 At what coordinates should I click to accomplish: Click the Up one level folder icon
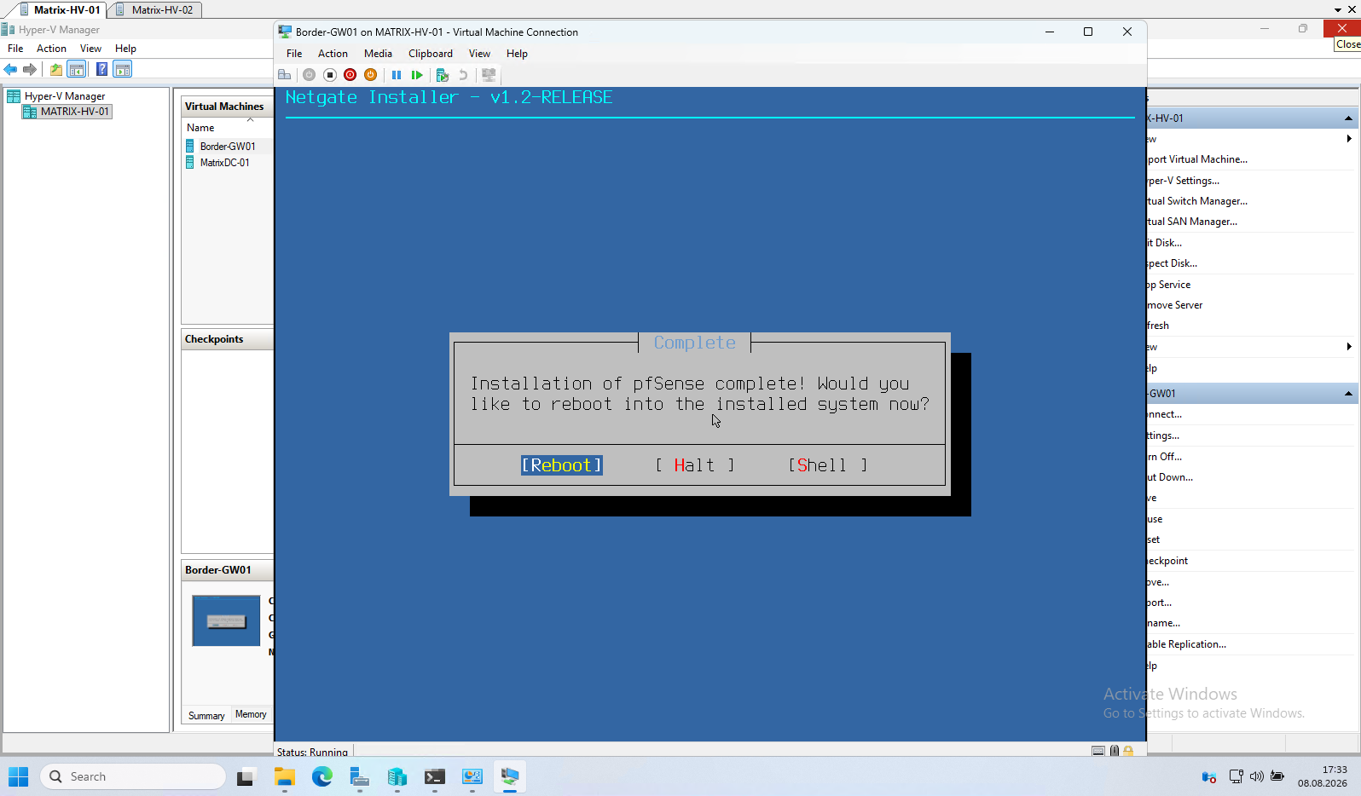click(56, 69)
